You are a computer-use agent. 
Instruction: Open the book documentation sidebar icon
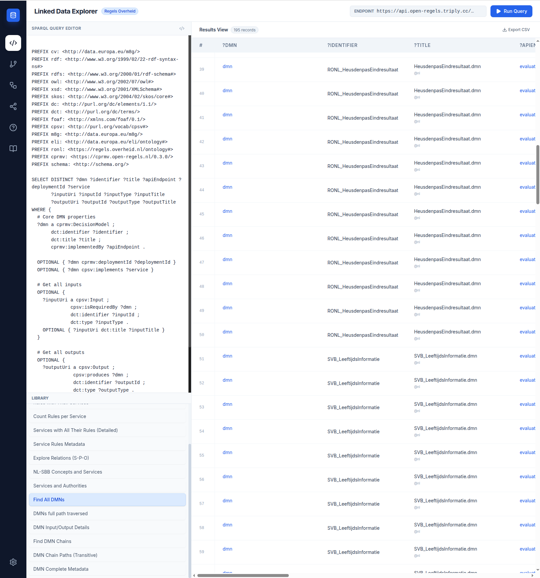(13, 149)
